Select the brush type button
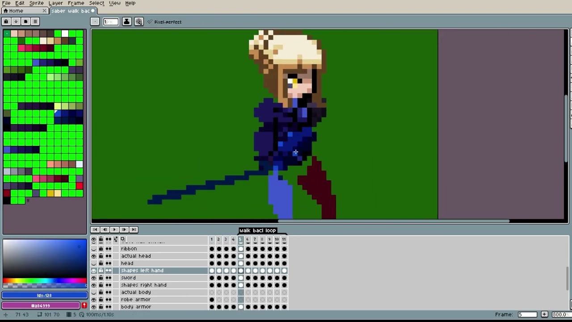The height and width of the screenshot is (322, 572). pos(95,21)
